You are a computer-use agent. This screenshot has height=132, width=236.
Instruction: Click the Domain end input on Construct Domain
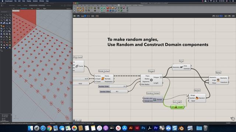[148, 101]
